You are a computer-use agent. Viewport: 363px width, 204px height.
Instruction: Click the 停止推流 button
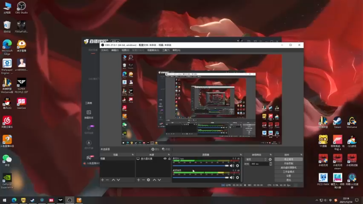click(289, 160)
